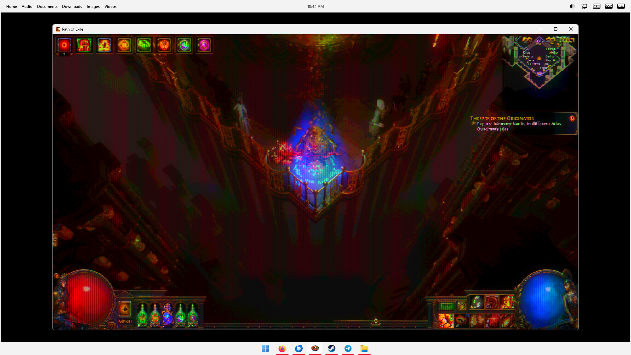Click the speaker volume icon
This screenshot has width=631, height=355.
click(572, 6)
